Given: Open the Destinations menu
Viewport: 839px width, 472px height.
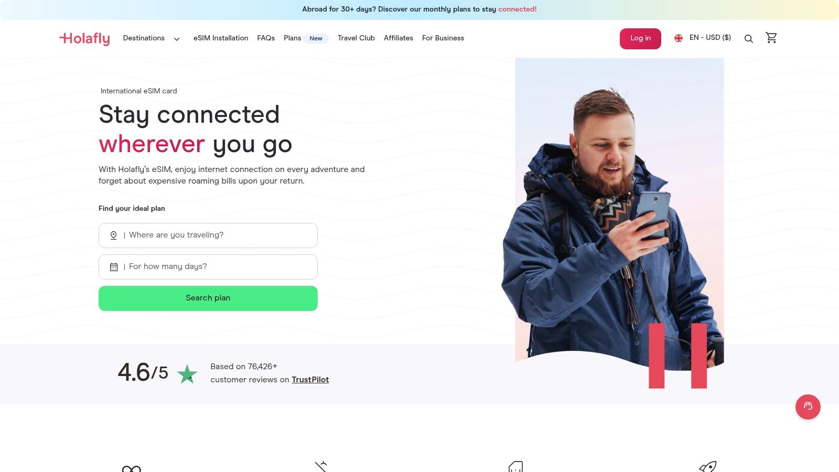Looking at the screenshot, I should 144,38.
